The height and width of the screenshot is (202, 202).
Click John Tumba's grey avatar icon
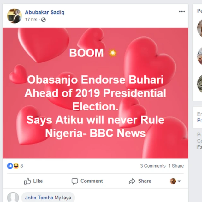click(x=13, y=198)
